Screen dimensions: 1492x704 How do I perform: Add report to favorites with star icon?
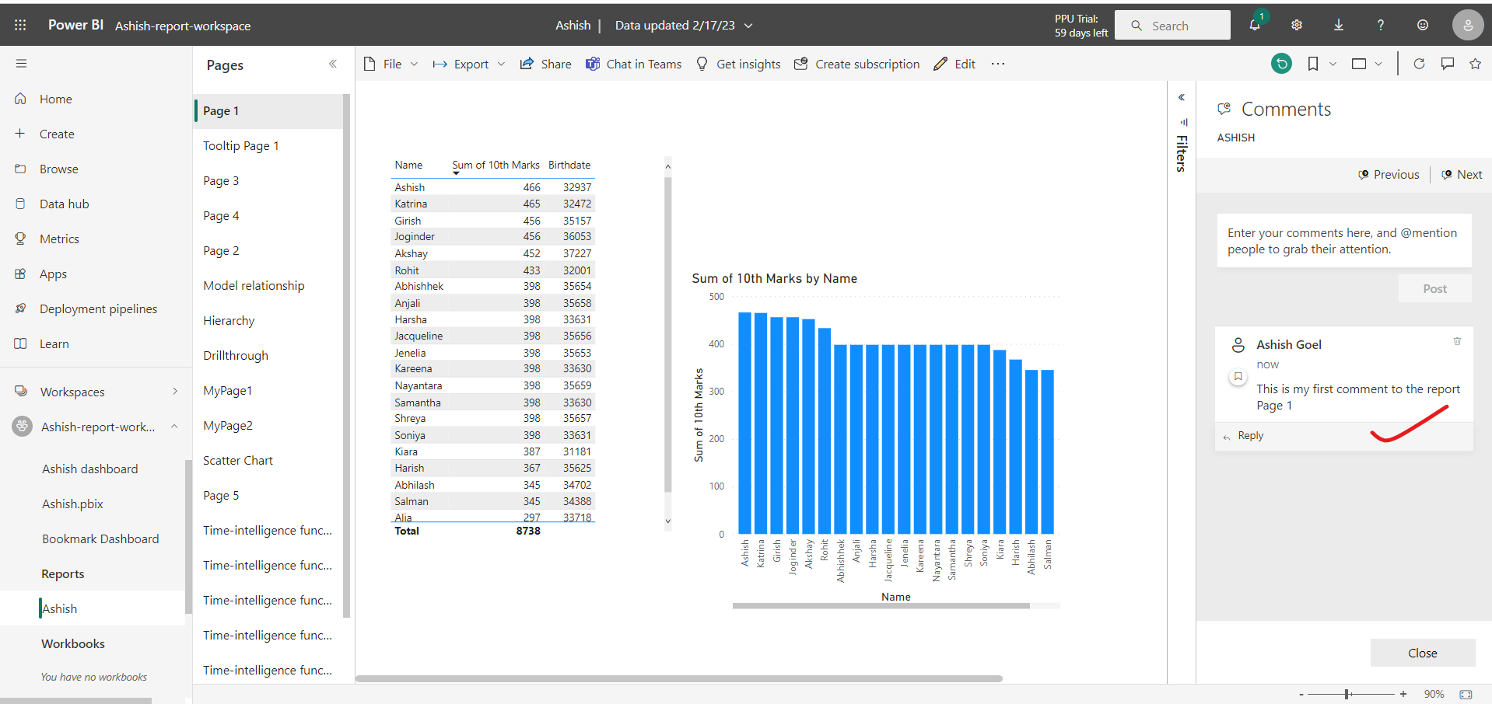pos(1476,64)
